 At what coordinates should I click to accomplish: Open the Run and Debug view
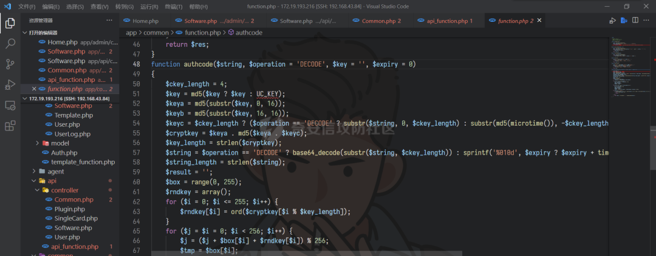tap(10, 84)
